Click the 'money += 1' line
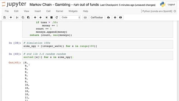Viewport: 179px width, 101px height. [x=50, y=26]
